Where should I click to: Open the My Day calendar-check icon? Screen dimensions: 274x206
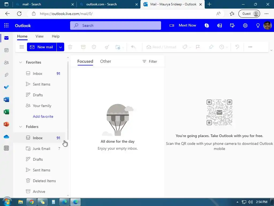tap(232, 25)
